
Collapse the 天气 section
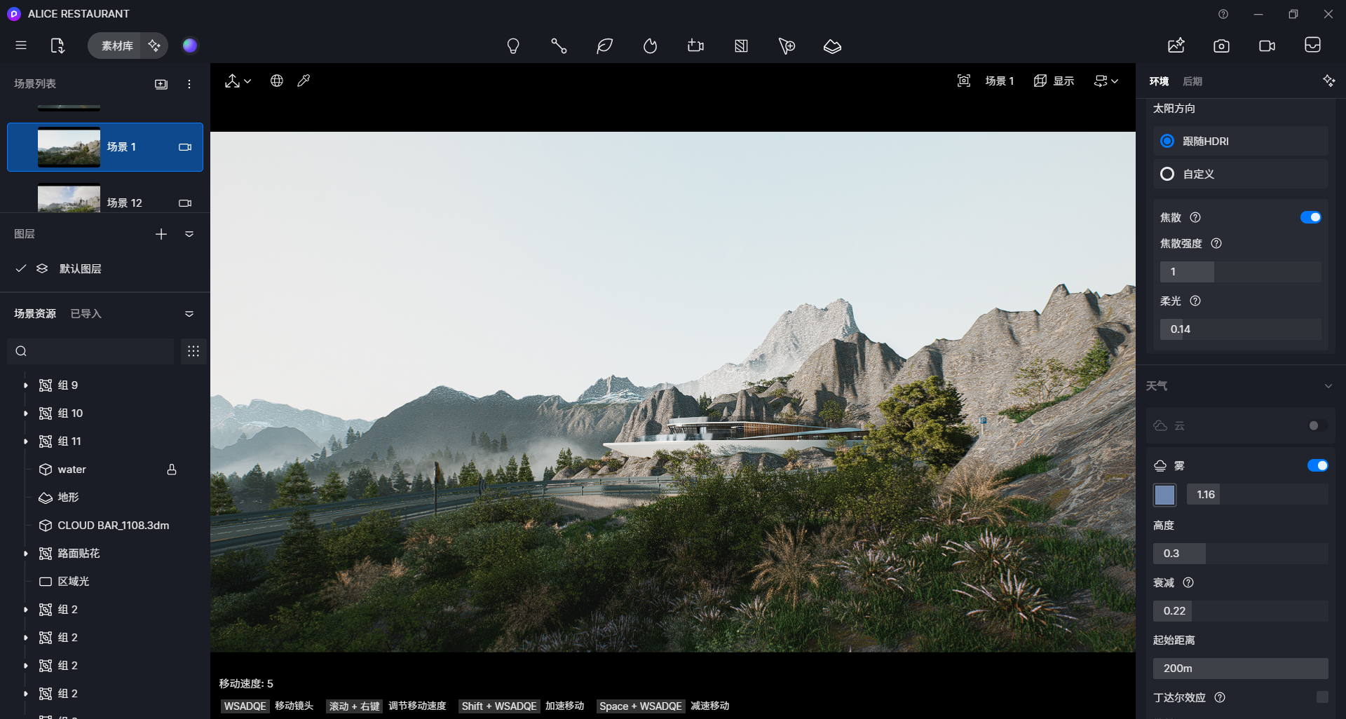coord(1328,386)
